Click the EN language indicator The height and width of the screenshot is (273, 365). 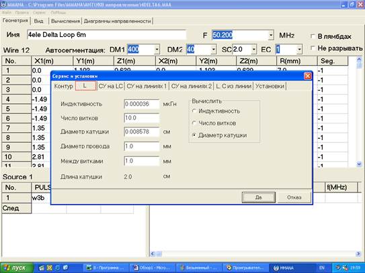click(322, 268)
